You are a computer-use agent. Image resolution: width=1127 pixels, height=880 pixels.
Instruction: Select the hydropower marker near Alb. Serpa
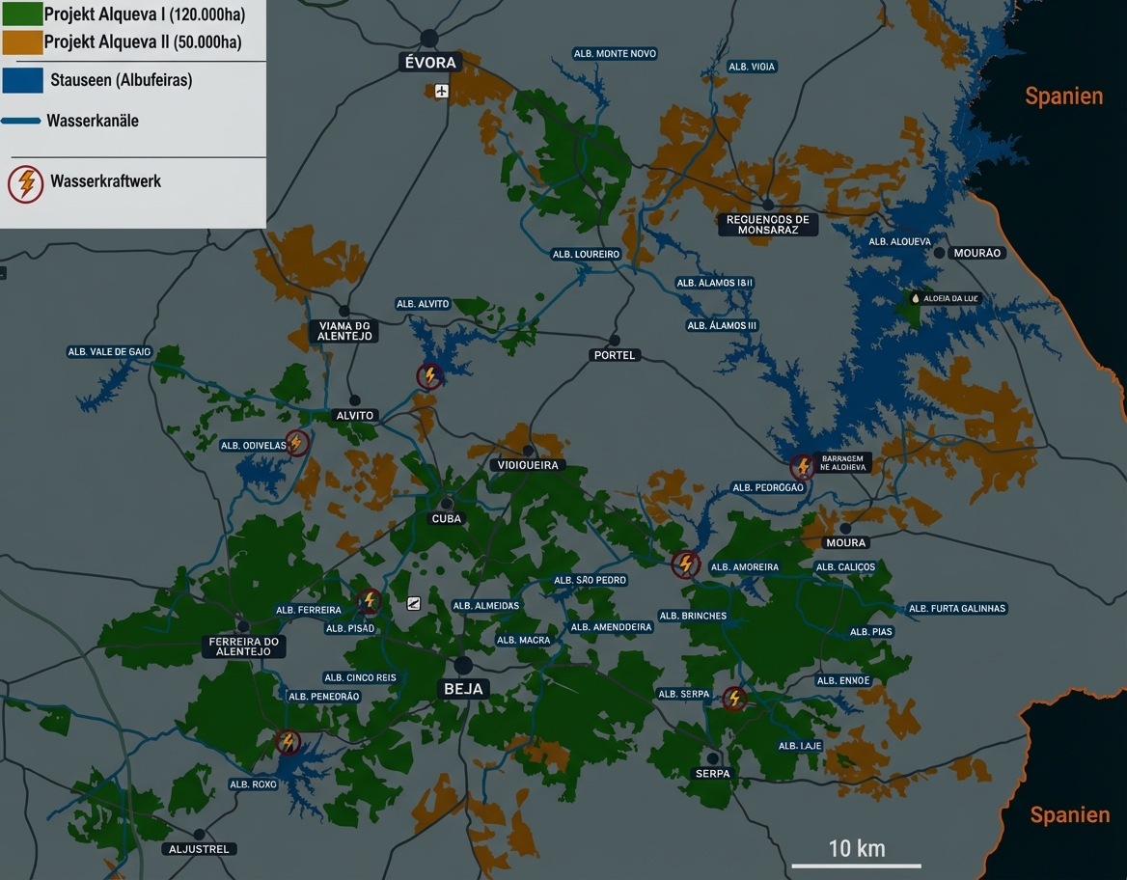(733, 699)
